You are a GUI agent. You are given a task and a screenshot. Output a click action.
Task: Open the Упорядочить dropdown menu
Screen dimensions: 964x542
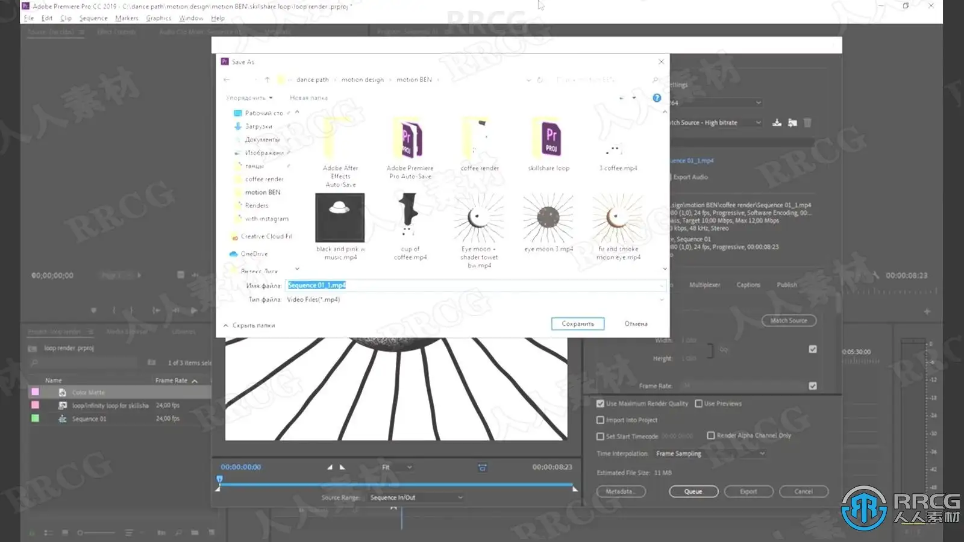click(249, 98)
